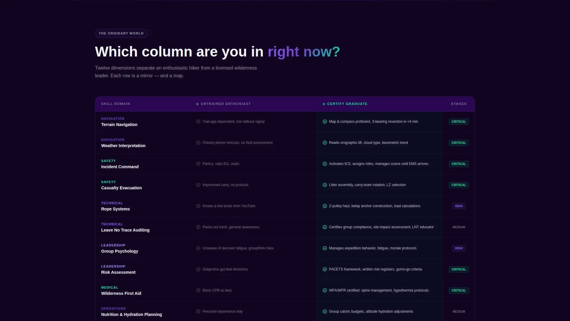Click 'Reads orographic lift, cloud type' cell text
Viewport: 570px width, 321px height.
tap(368, 143)
